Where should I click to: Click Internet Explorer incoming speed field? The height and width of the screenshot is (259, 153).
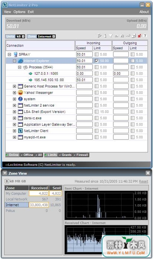pos(84,61)
